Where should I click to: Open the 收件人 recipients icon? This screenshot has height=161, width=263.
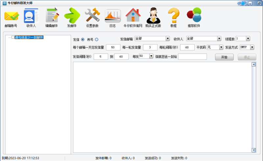31,16
